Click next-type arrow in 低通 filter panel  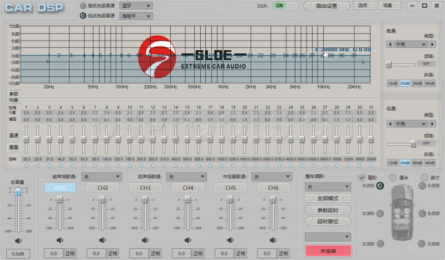[433, 124]
